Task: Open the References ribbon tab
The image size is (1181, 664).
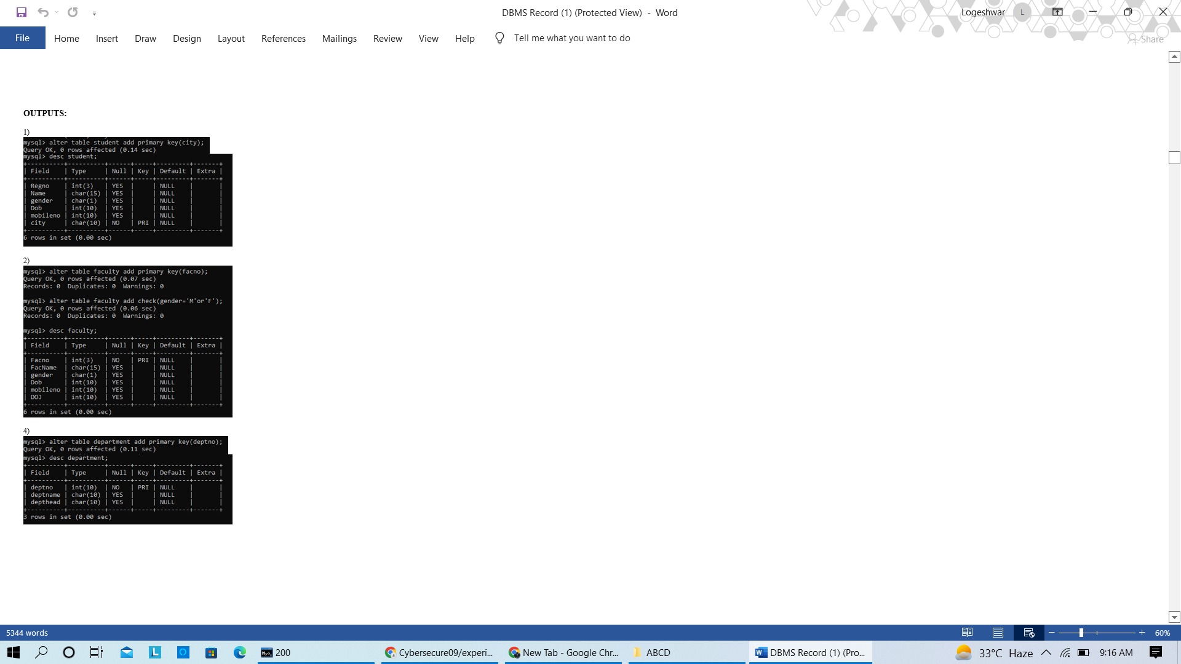Action: point(283,38)
